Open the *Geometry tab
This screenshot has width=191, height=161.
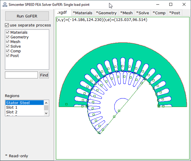point(106,13)
